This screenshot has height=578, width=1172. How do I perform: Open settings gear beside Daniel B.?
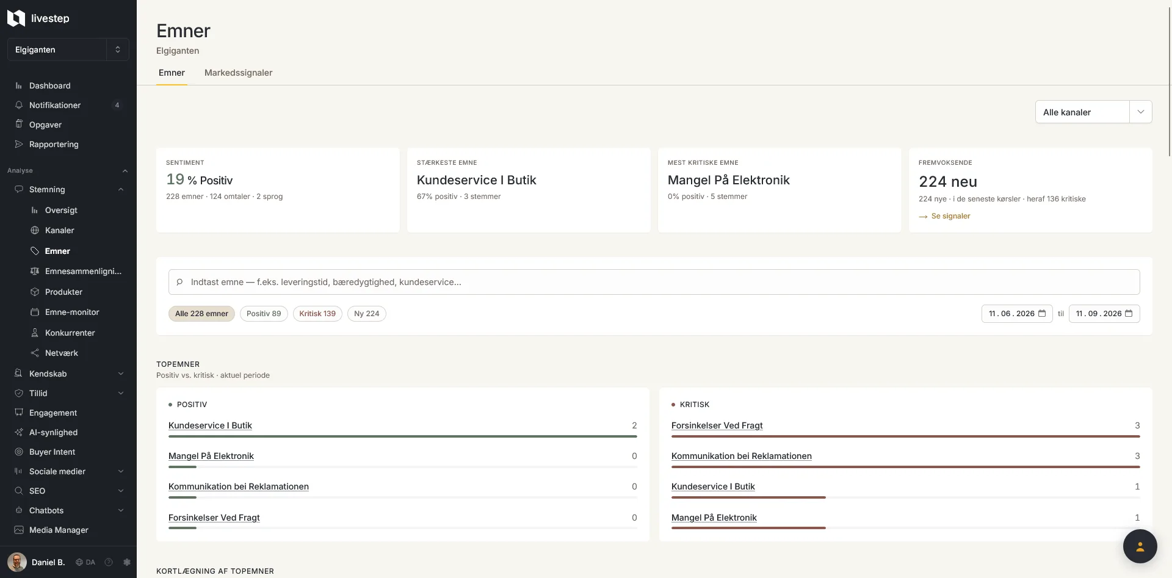(127, 562)
